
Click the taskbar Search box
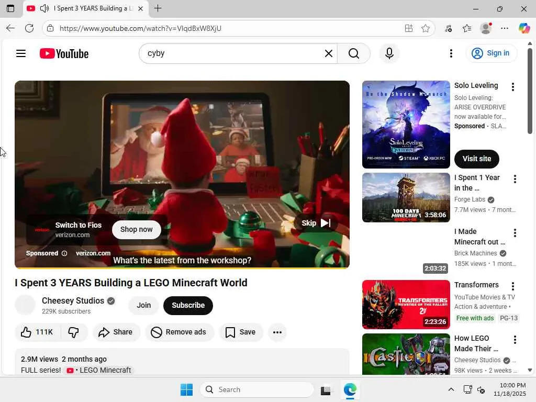(256, 389)
